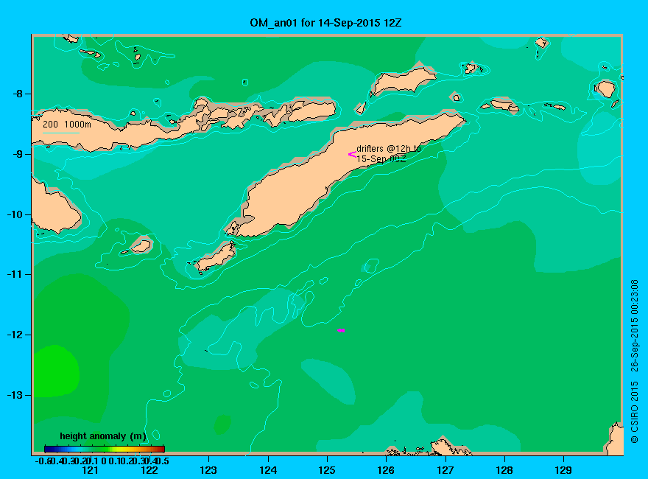648x479 pixels.
Task: Click the 'drifters @12h to 15-Sep-00Z' label
Action: pyautogui.click(x=389, y=153)
